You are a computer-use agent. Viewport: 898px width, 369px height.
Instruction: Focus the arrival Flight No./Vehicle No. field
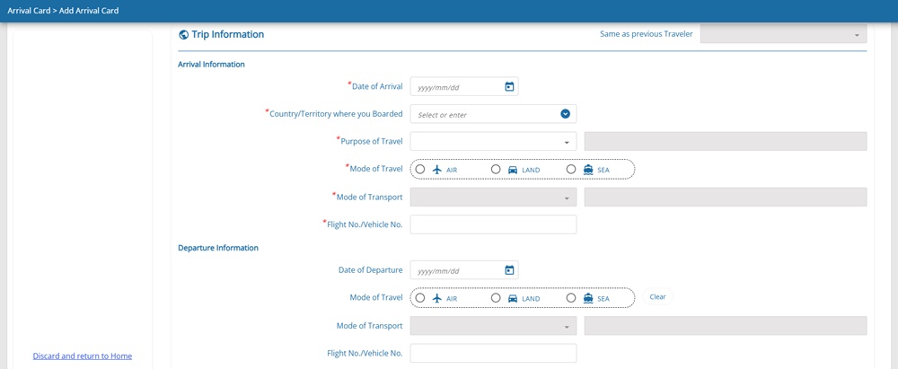pyautogui.click(x=493, y=224)
